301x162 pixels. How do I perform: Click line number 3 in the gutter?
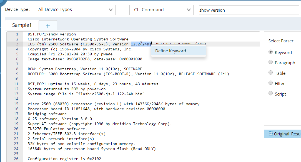(17, 44)
